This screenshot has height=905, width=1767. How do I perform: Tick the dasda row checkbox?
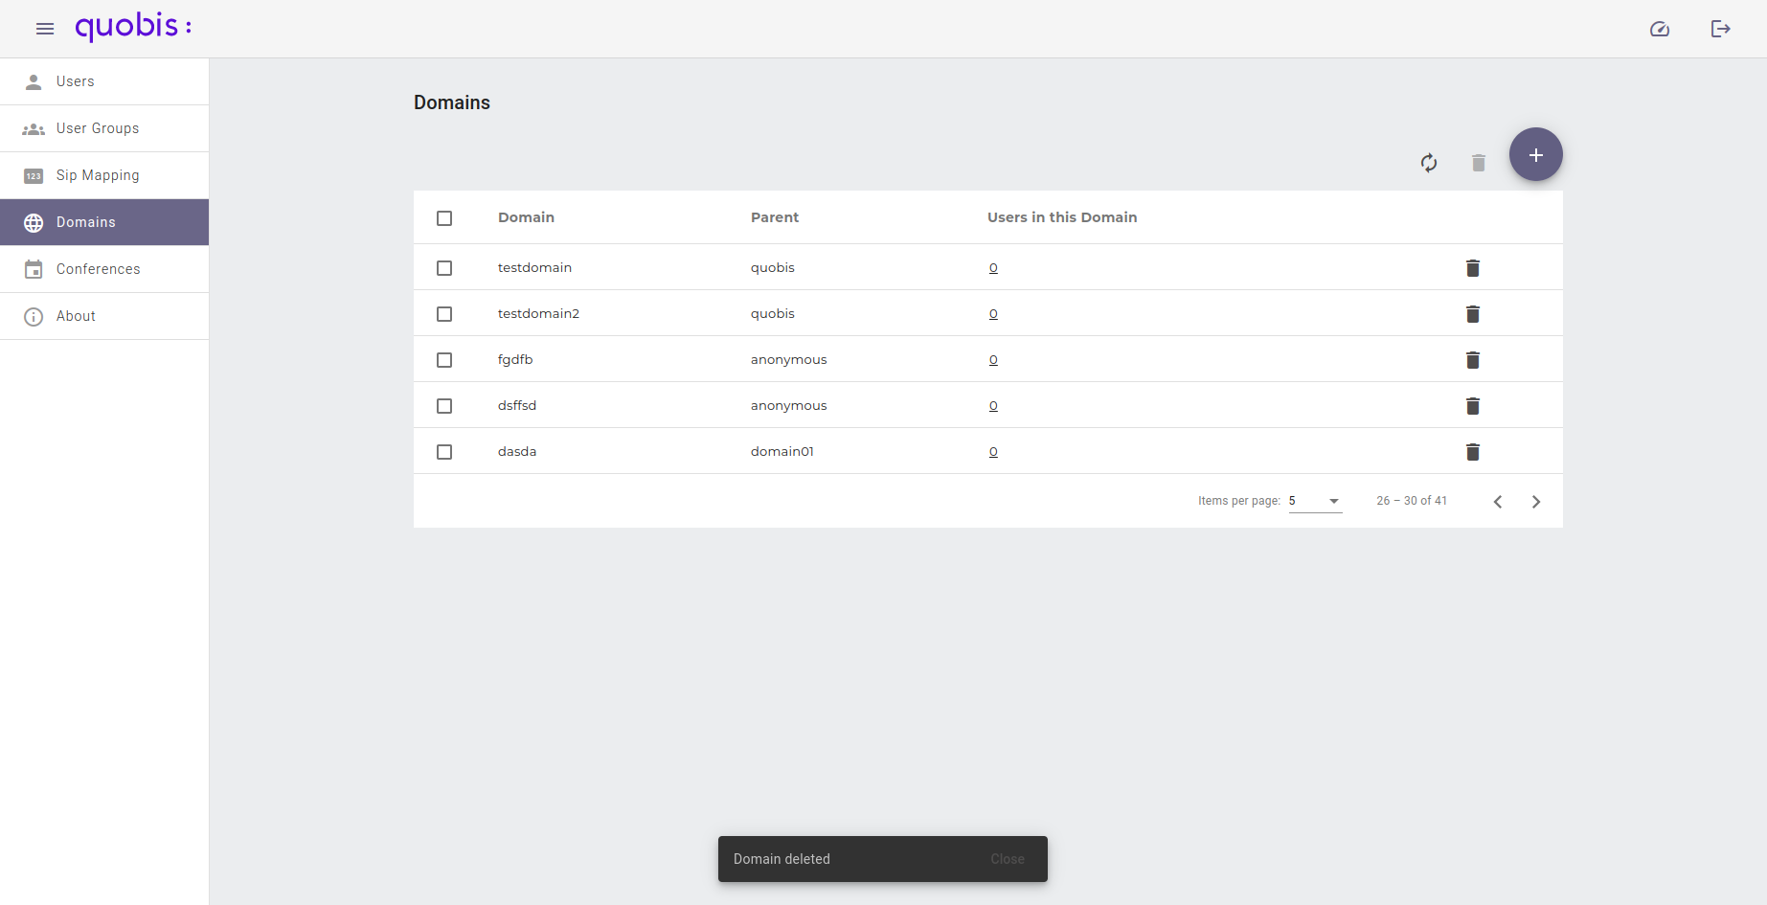coord(444,452)
